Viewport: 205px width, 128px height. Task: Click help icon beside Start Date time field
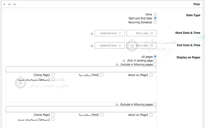92,34
